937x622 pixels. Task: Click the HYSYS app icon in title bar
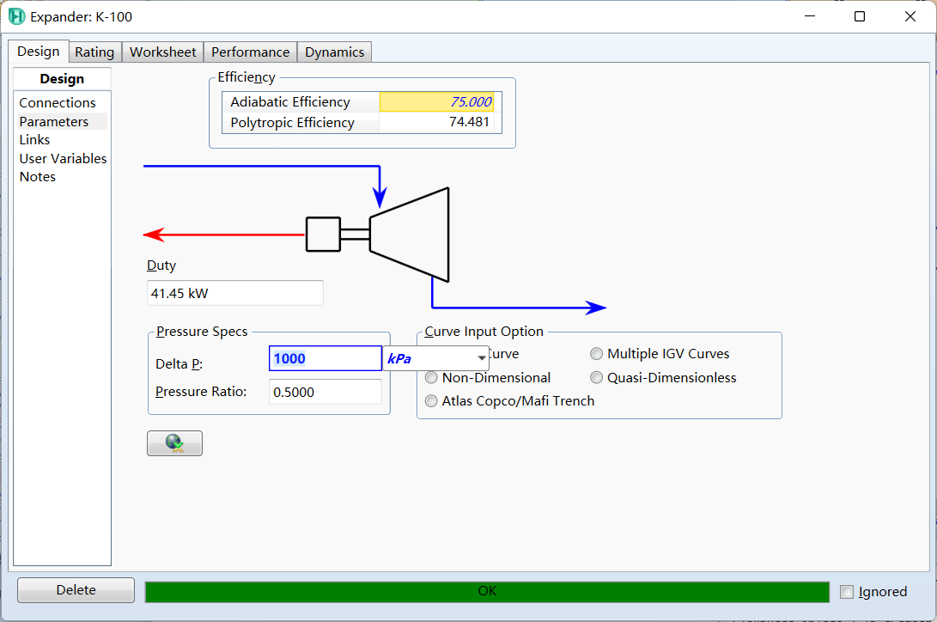pos(16,16)
